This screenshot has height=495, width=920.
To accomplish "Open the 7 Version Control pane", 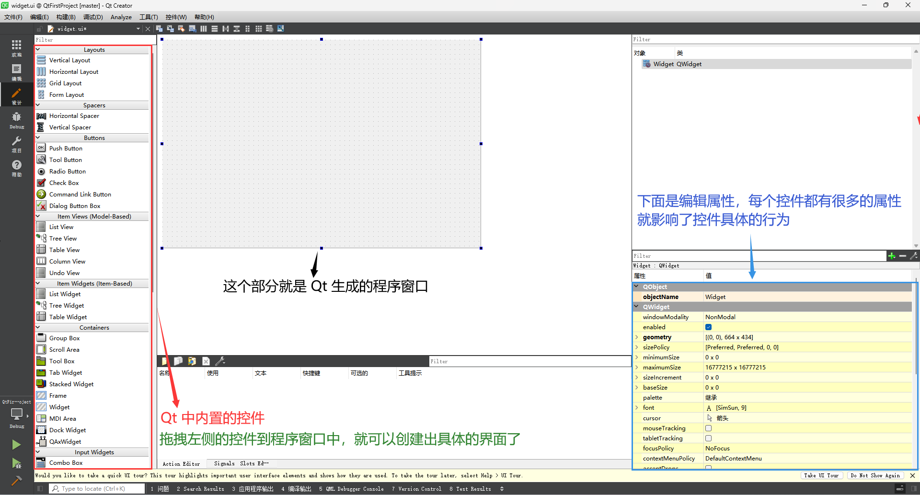I will (416, 489).
